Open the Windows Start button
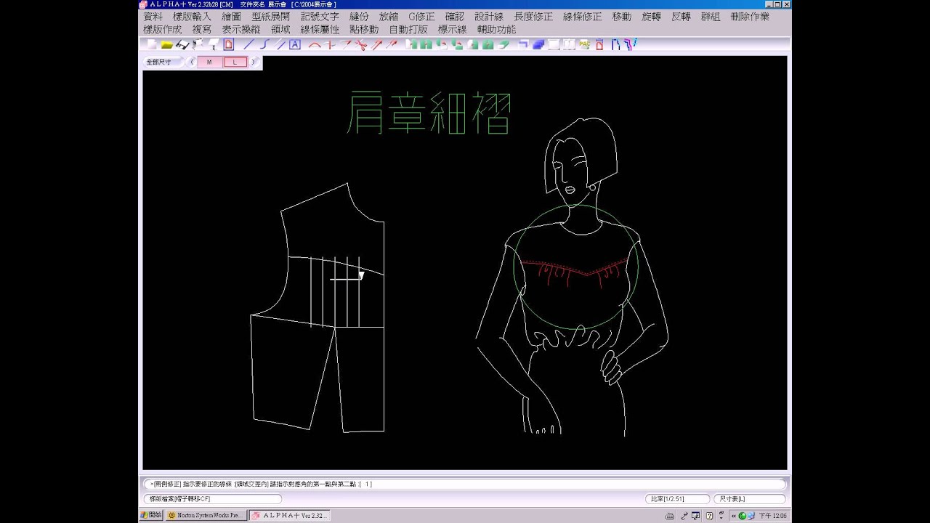930x523 pixels. point(151,515)
